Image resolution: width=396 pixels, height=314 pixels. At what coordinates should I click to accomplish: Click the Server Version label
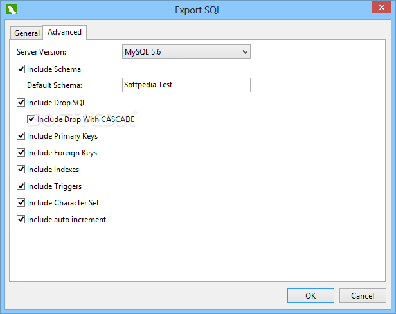tap(41, 52)
